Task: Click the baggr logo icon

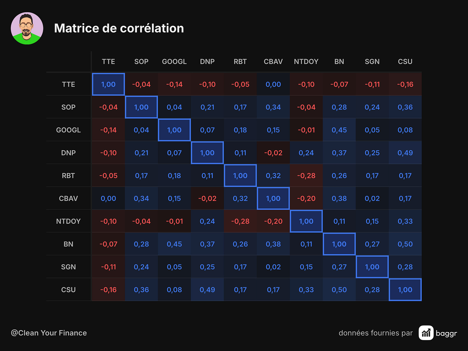Action: coord(426,333)
